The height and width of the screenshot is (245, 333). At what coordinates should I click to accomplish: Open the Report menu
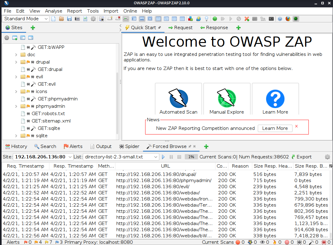pos(75,11)
